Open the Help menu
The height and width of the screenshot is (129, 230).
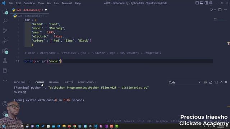(78, 3)
